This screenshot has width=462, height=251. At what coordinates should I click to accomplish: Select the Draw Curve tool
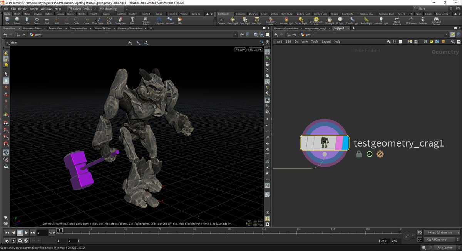click(x=98, y=20)
